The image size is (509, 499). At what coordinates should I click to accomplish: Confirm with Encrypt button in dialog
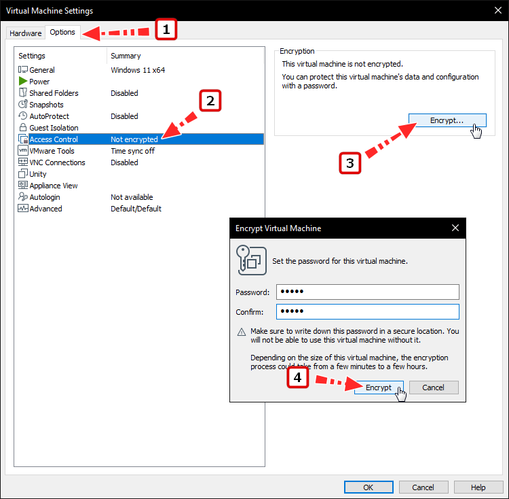[x=379, y=388]
